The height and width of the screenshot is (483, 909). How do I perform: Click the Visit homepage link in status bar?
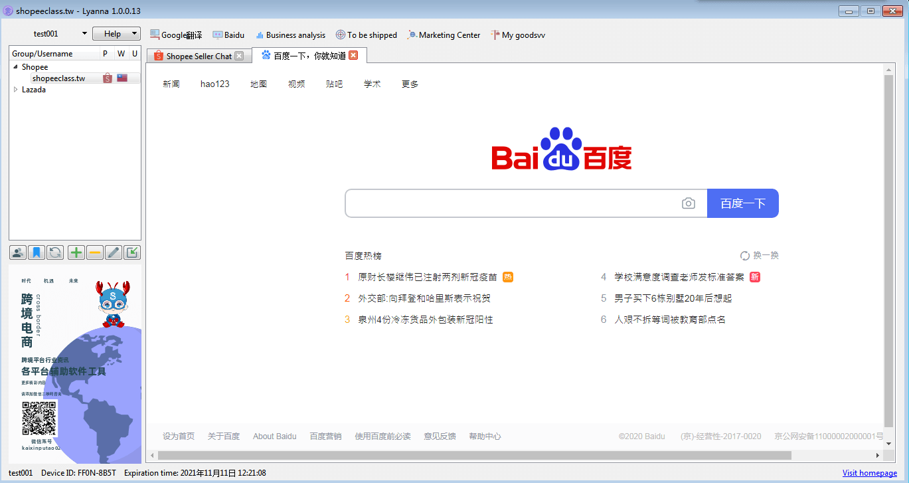pos(870,473)
